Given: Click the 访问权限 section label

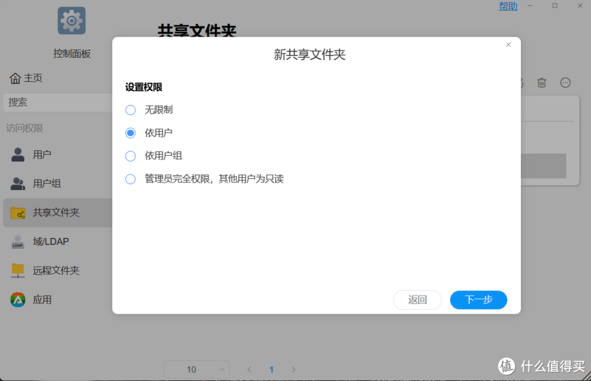Looking at the screenshot, I should click(25, 128).
